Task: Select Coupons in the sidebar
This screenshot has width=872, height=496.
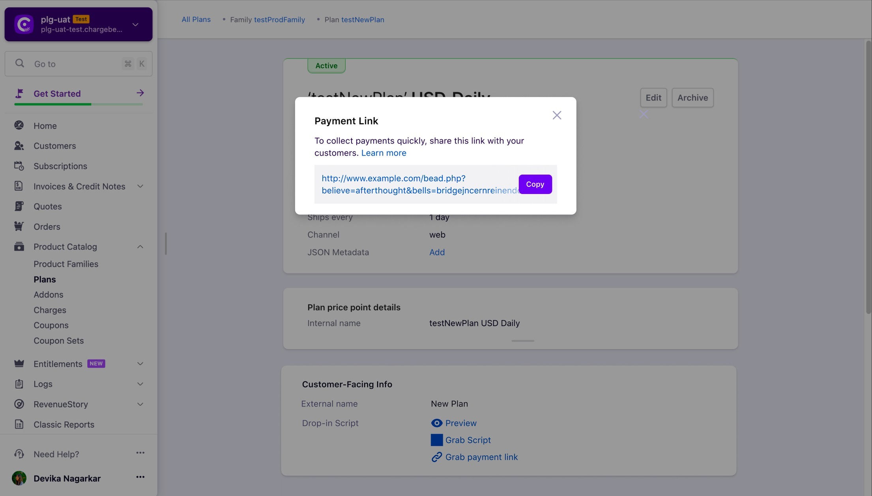Action: pos(51,325)
